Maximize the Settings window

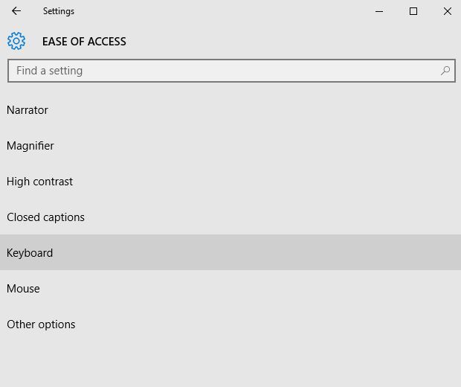click(x=413, y=11)
